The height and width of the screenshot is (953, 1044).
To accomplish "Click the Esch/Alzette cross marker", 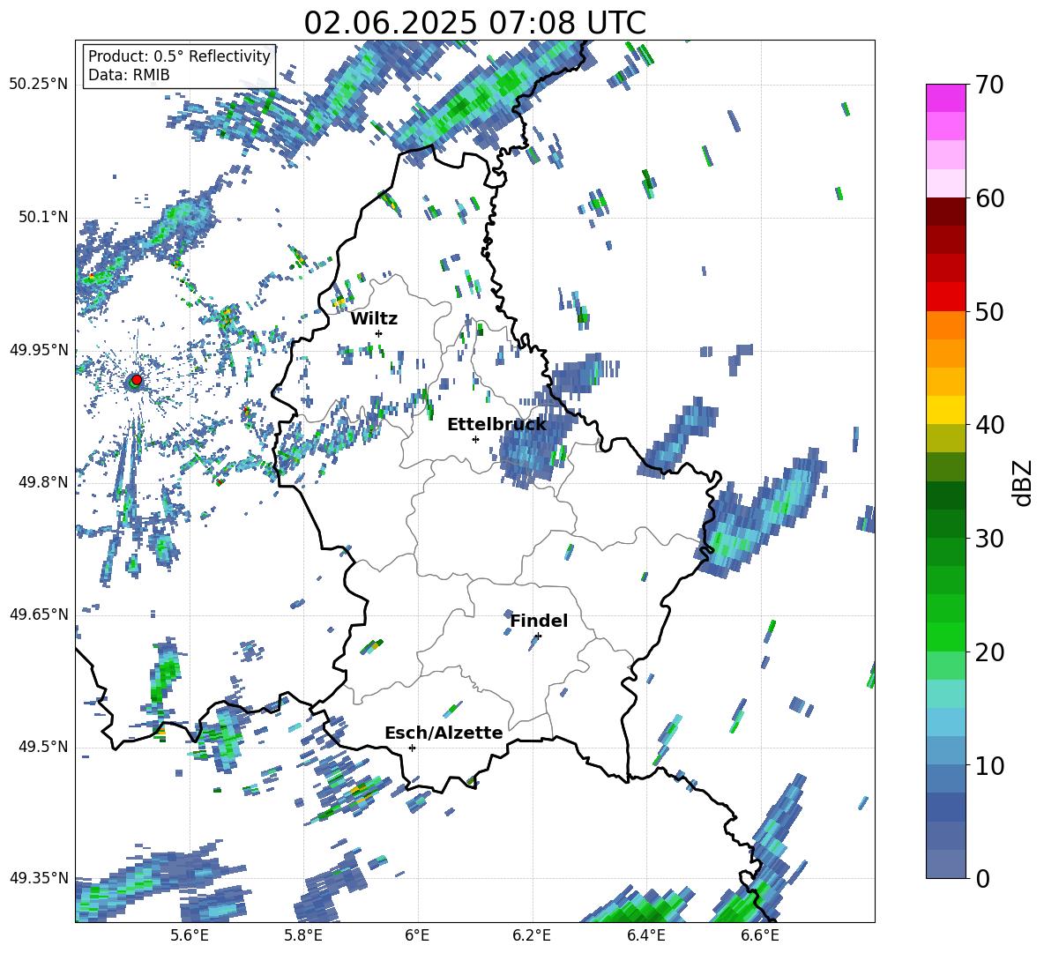I will (412, 748).
